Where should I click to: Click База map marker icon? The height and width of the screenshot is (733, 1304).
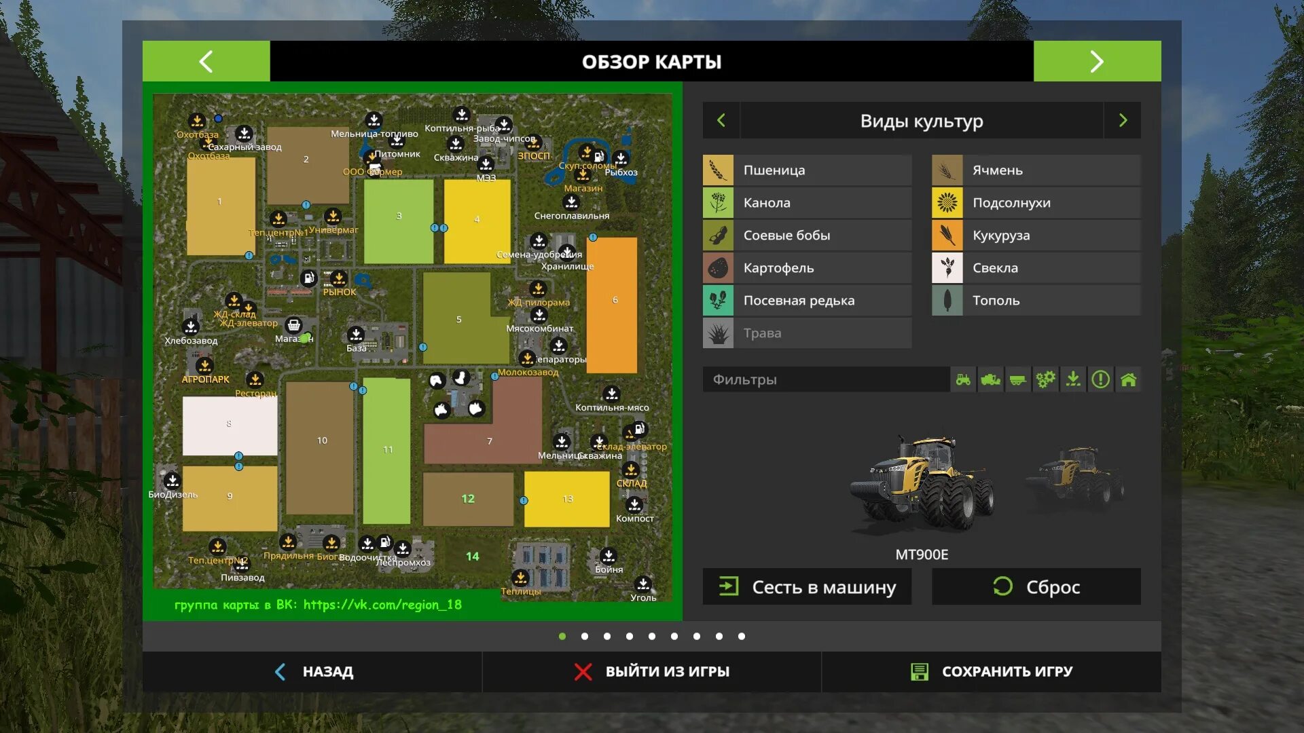(x=356, y=334)
